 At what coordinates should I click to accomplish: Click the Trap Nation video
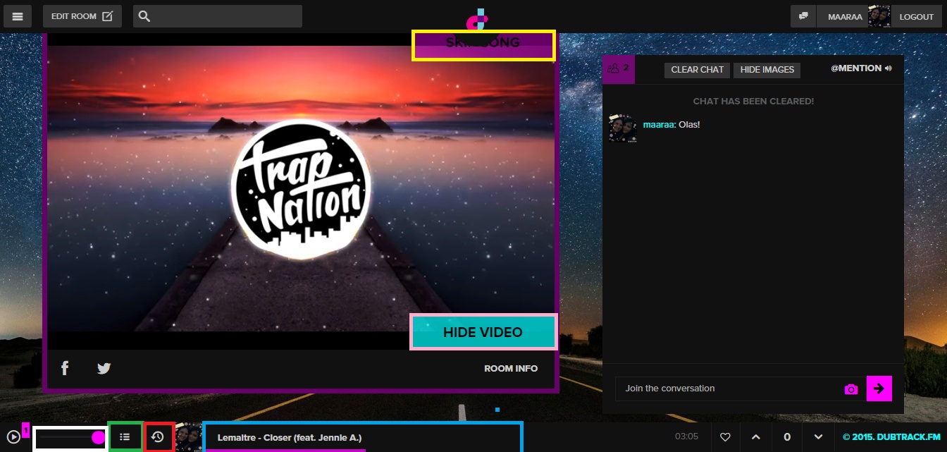tap(301, 188)
